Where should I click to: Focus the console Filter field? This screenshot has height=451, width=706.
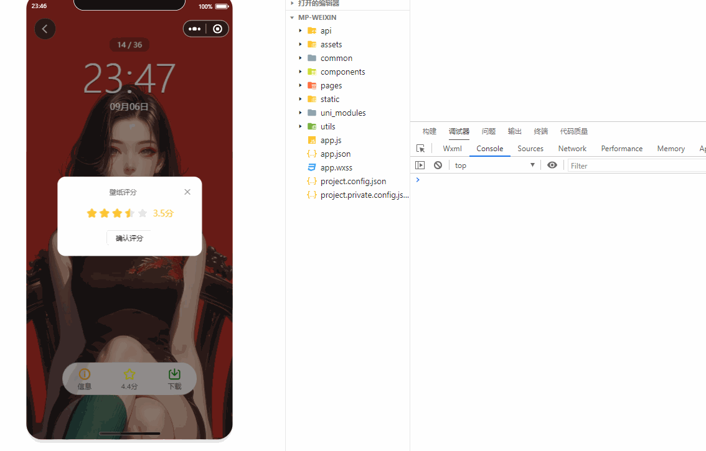[637, 165]
